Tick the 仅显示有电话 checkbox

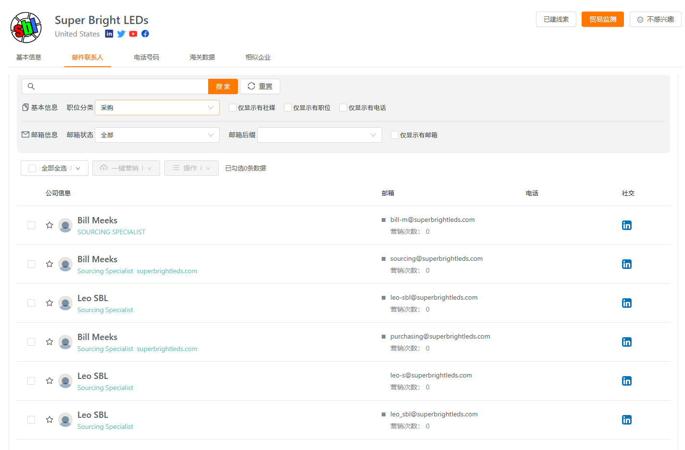(x=343, y=108)
